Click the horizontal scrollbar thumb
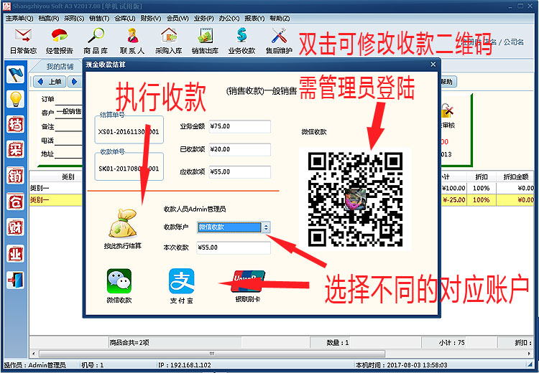The width and height of the screenshot is (539, 373). [x=212, y=354]
